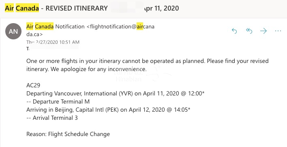Click the AN sender avatar
Image resolution: width=287 pixels, height=147 pixels.
[x=13, y=31]
